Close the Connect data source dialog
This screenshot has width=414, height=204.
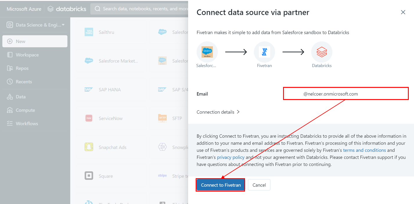(403, 12)
